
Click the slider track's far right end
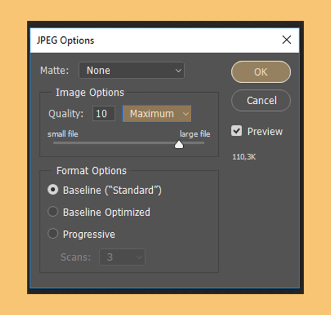[x=201, y=143]
